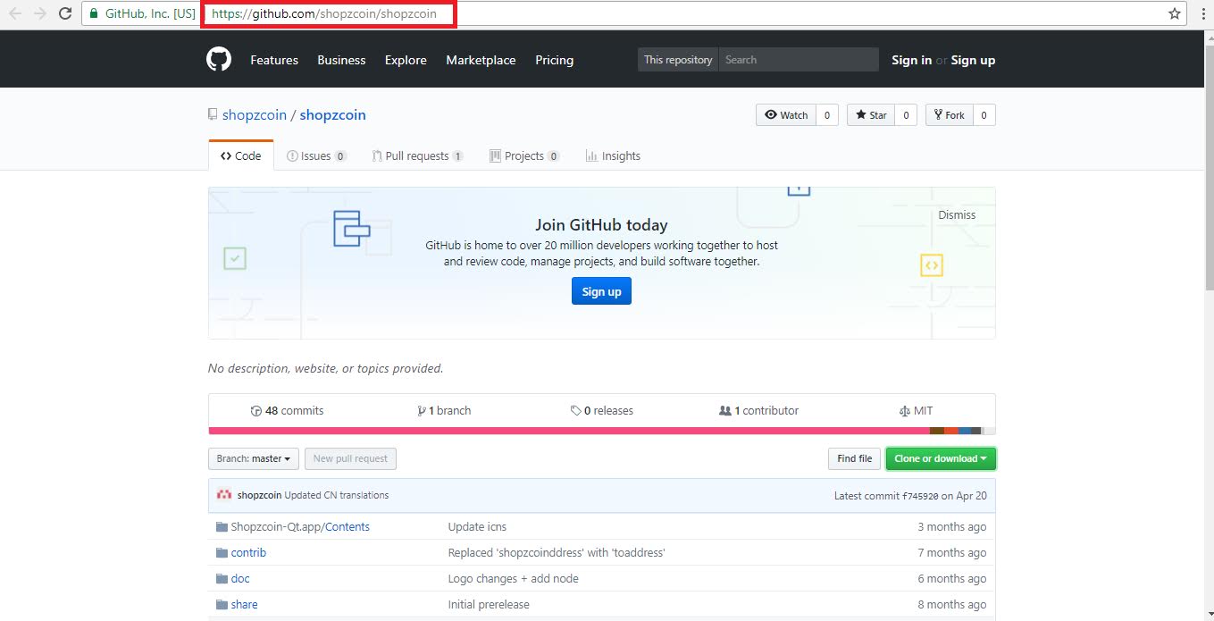Click the Watch button
This screenshot has width=1214, height=621.
point(786,115)
